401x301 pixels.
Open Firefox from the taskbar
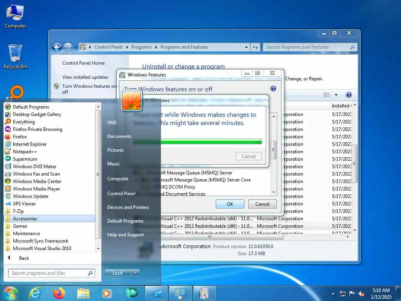pyautogui.click(x=59, y=293)
